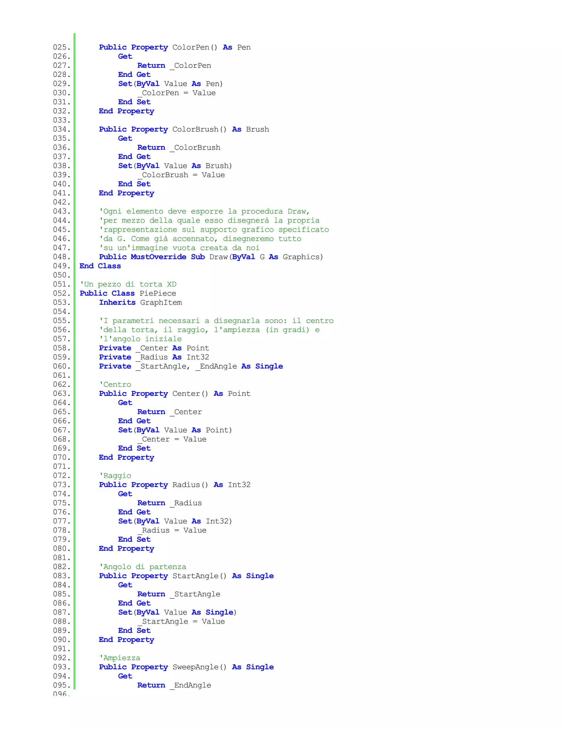
Task: Click the text 'Return _EndAngle'
Action: (174, 685)
